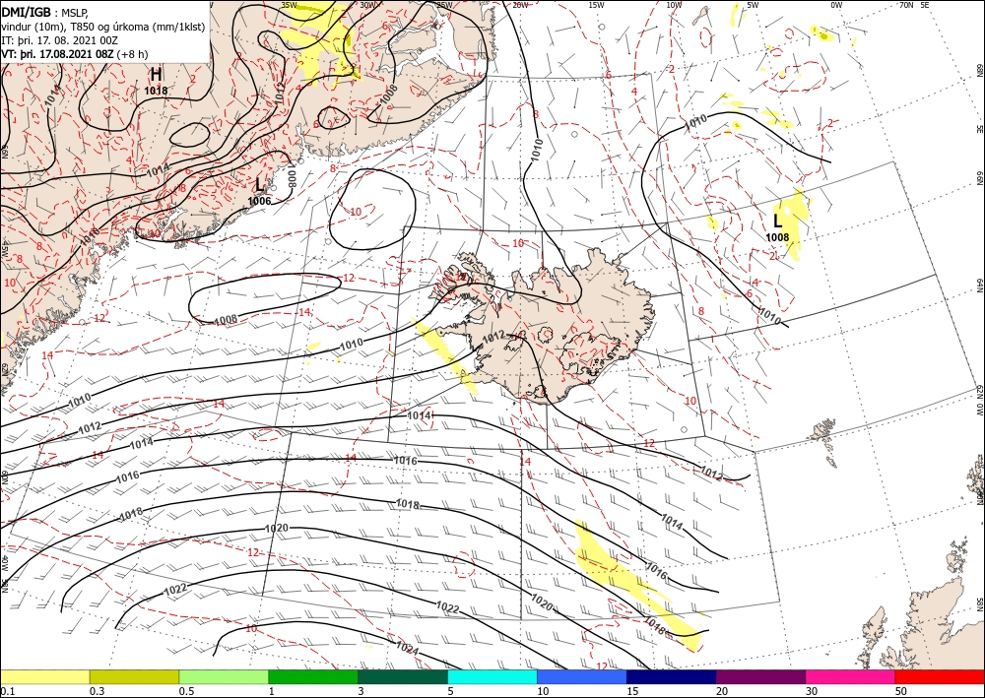Click the 30W longitude label at top edge
The height and width of the screenshot is (698, 985).
(x=367, y=5)
